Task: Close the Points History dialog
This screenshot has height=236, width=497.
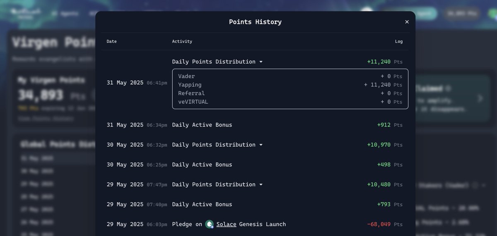Action: click(x=407, y=22)
